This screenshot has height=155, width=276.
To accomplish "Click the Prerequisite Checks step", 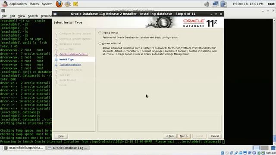I will tap(71, 70).
